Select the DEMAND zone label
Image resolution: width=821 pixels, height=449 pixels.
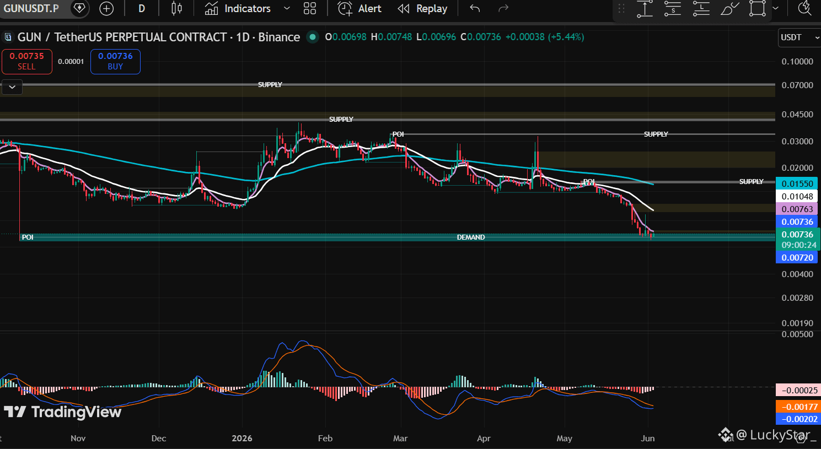click(x=471, y=237)
